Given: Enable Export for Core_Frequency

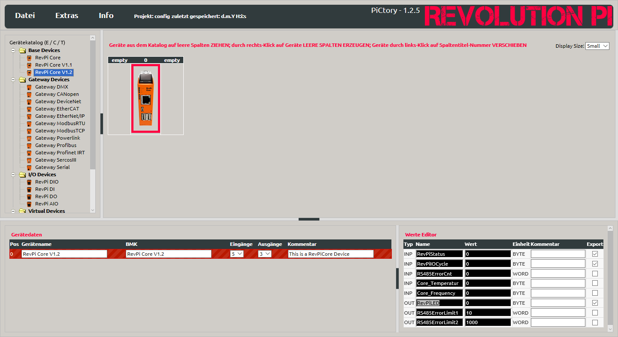Looking at the screenshot, I should click(x=595, y=293).
